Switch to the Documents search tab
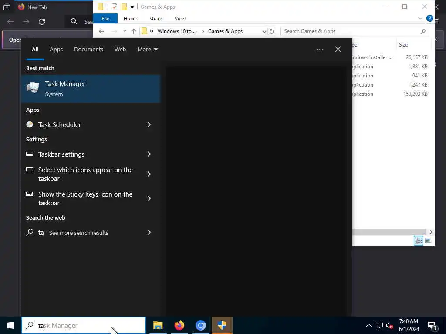The width and height of the screenshot is (446, 334). [88, 50]
